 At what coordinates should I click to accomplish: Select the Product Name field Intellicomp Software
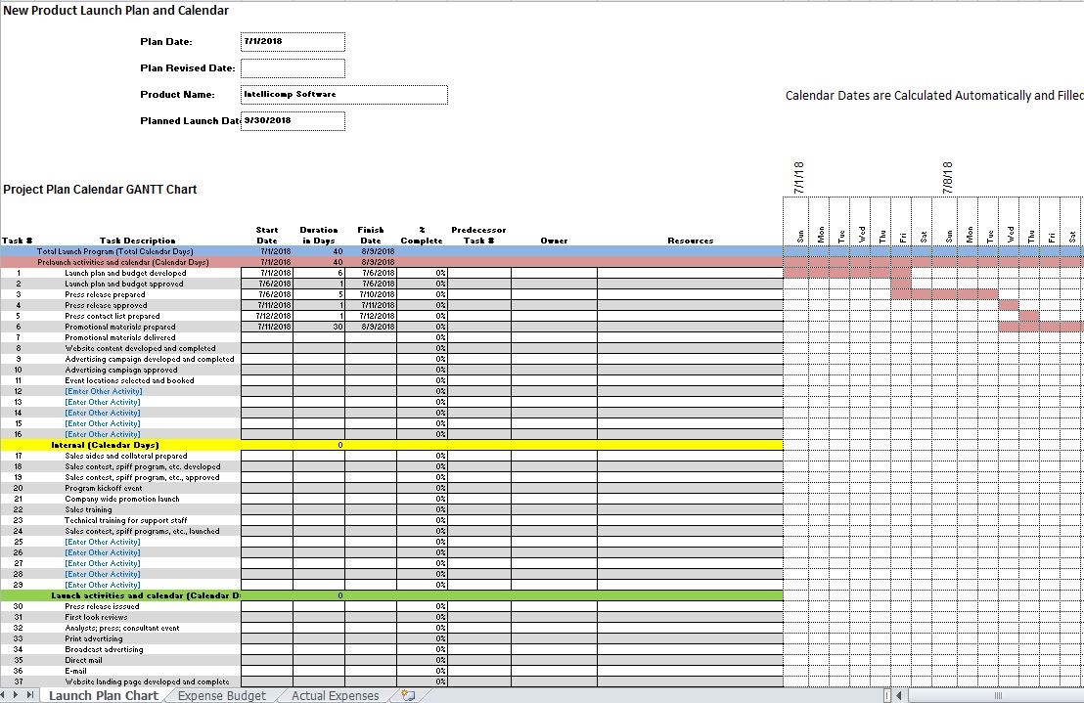click(344, 94)
